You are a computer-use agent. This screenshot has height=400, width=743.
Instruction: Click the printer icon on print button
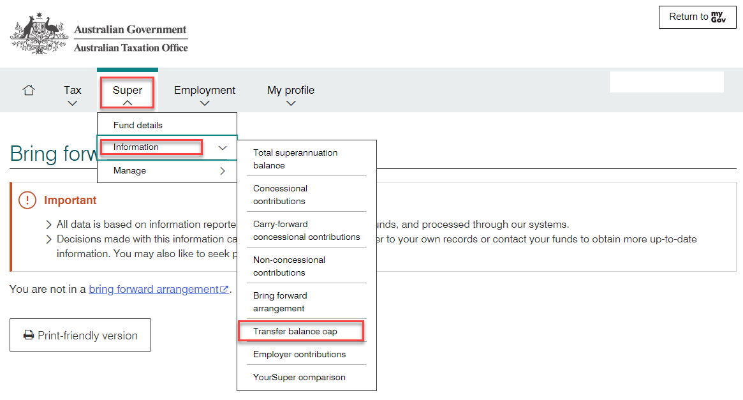[29, 336]
